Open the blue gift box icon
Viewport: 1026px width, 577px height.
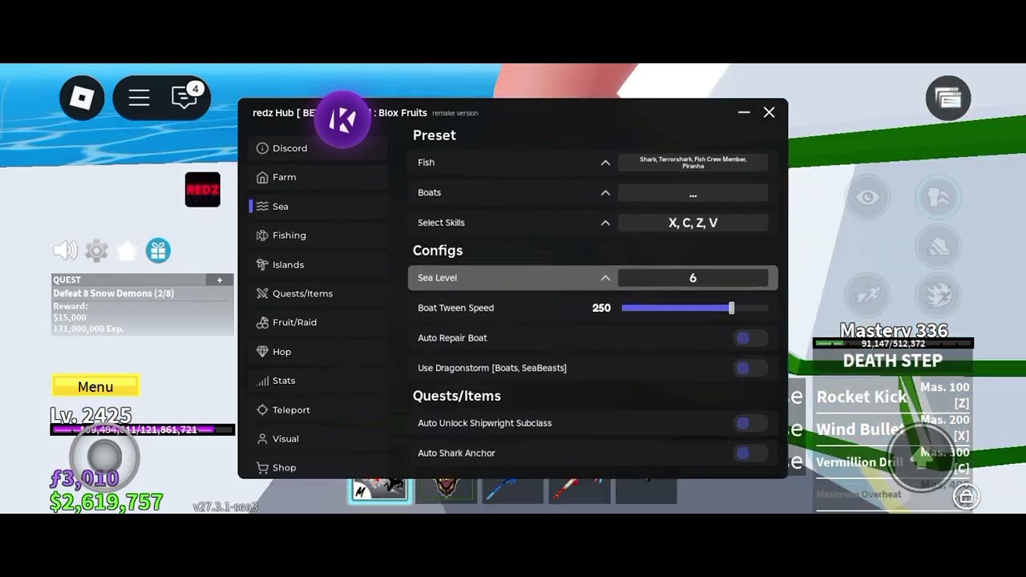click(x=158, y=251)
